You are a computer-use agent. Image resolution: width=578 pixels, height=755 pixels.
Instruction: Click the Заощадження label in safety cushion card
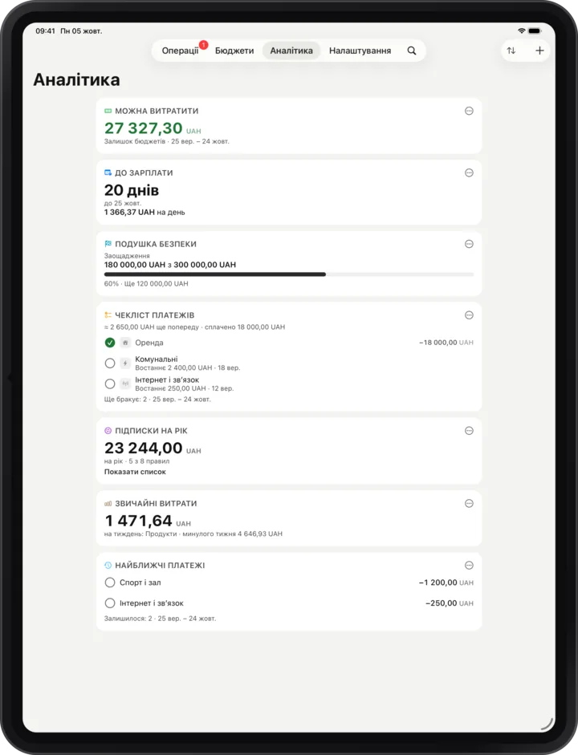click(127, 256)
